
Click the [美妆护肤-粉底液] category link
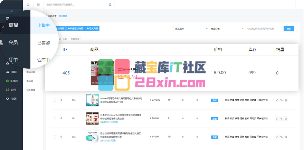click(x=109, y=122)
